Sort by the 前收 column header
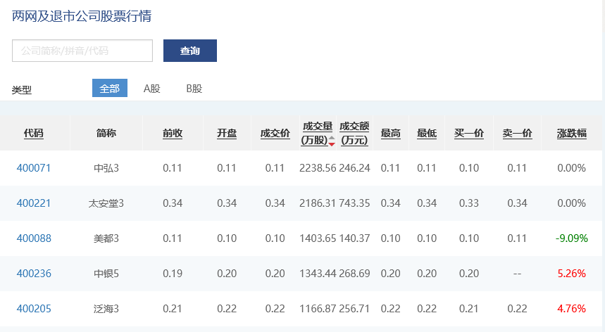The height and width of the screenshot is (332, 605). coord(173,133)
